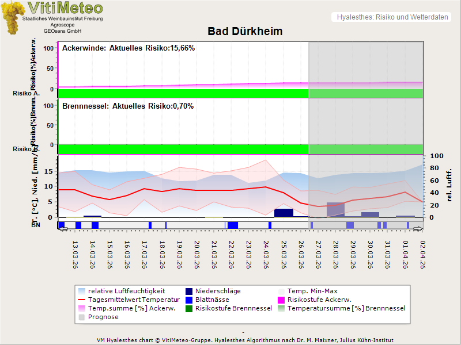Click the Temperatursumme [%] Brennnessel legend swatch
461x345 pixels.
[282, 309]
